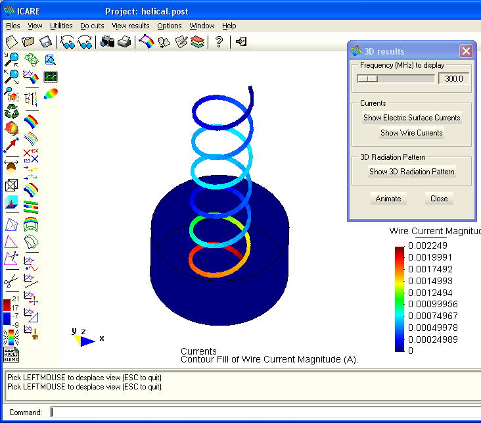
Task: Open the Files menu
Action: 13,26
